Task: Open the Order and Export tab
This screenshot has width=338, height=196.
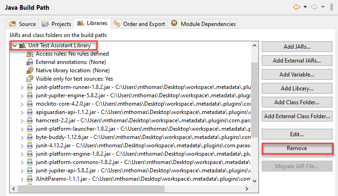Action: click(139, 24)
